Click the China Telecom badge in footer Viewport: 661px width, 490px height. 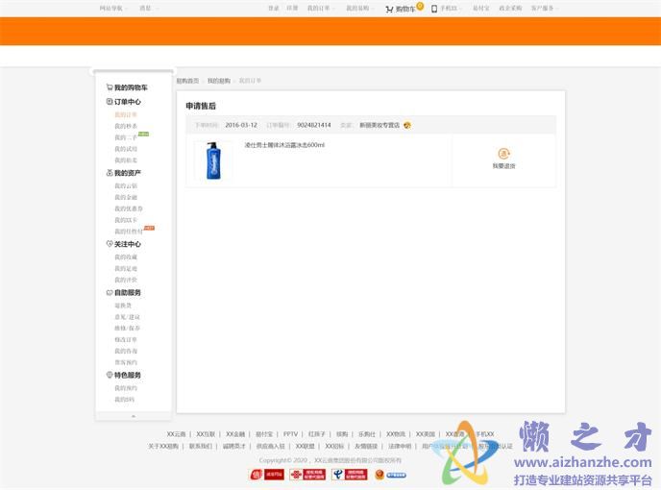pyautogui.click(x=350, y=475)
